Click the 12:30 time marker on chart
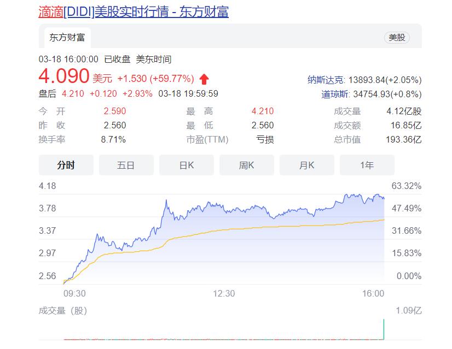The image size is (452, 349). [224, 294]
